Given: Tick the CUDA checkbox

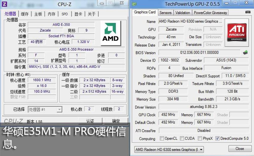Looking at the screenshot, I should click(x=182, y=139).
